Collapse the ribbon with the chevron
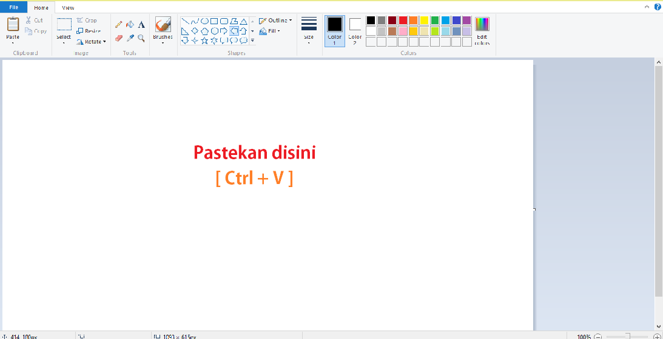The width and height of the screenshot is (663, 339). [647, 7]
